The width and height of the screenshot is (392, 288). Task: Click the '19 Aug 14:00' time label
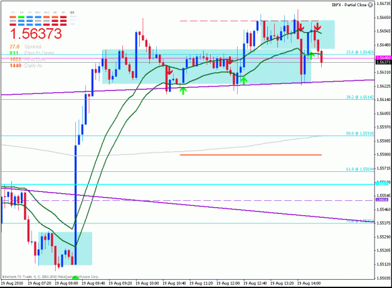pyautogui.click(x=309, y=283)
